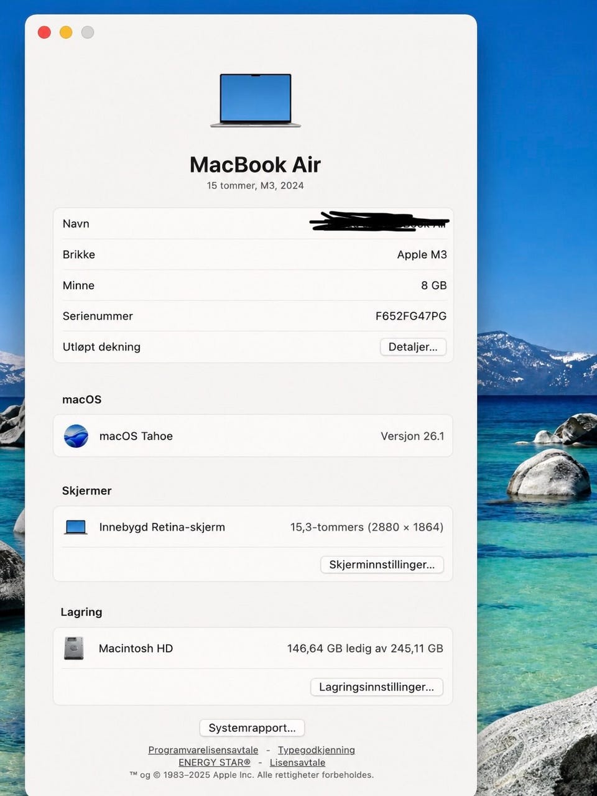The image size is (597, 796).
Task: Click the Versjon 26.1 text
Action: pyautogui.click(x=412, y=436)
